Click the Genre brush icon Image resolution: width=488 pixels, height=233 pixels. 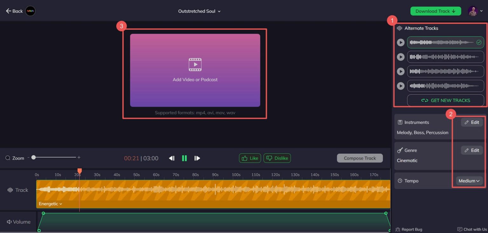pyautogui.click(x=400, y=150)
